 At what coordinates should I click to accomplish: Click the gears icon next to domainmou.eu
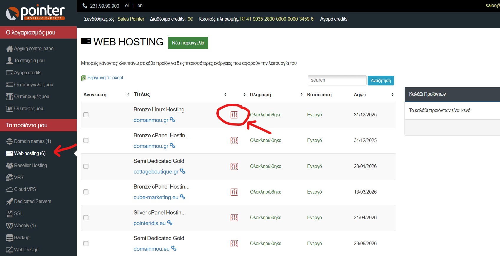pos(174,249)
